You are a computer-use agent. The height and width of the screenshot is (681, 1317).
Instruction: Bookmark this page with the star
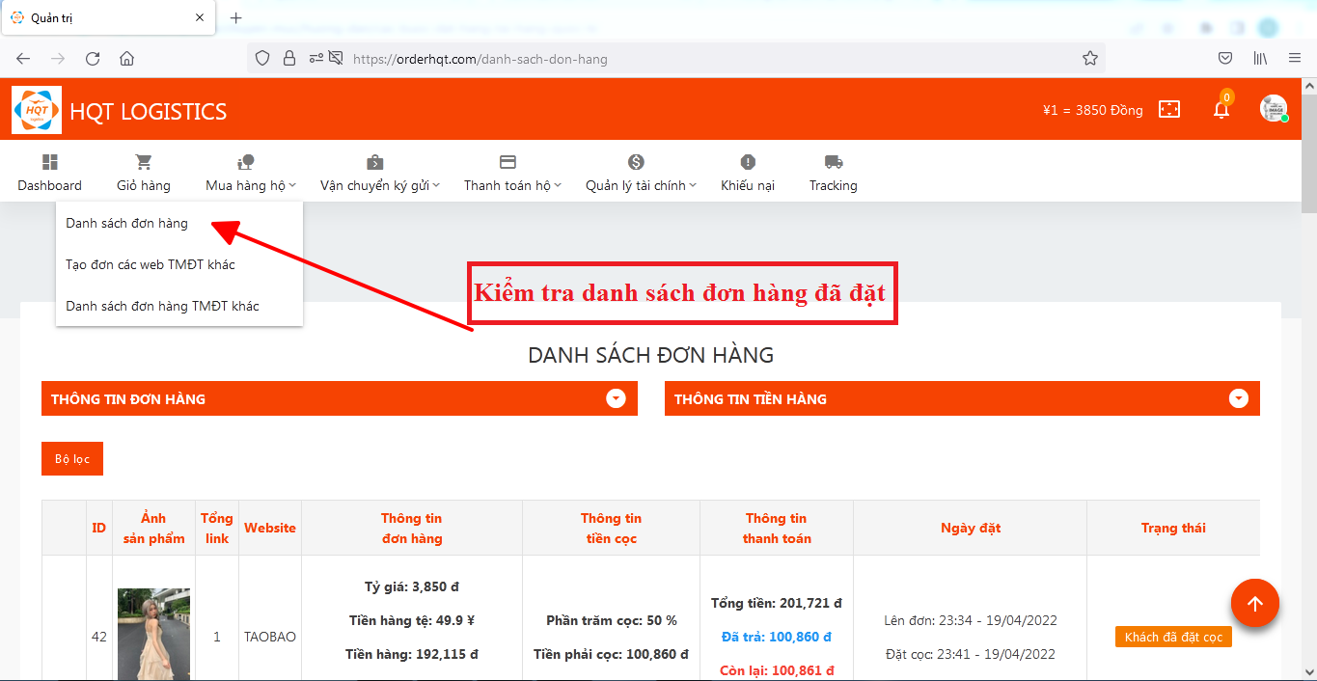tap(1090, 59)
